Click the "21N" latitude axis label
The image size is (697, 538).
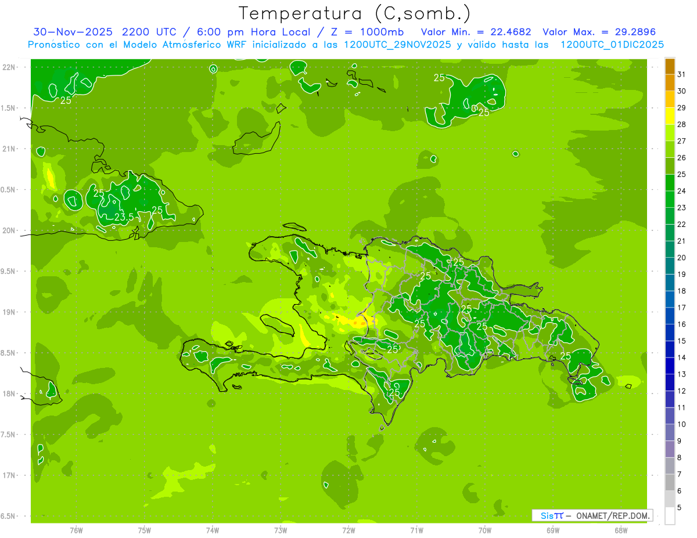pyautogui.click(x=9, y=149)
